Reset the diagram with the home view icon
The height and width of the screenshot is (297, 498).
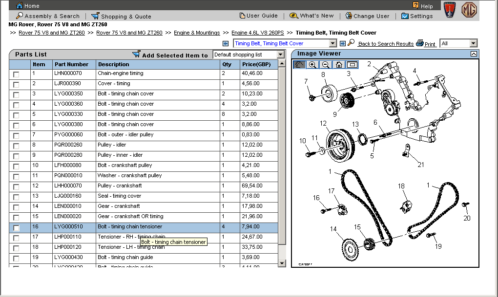339,65
